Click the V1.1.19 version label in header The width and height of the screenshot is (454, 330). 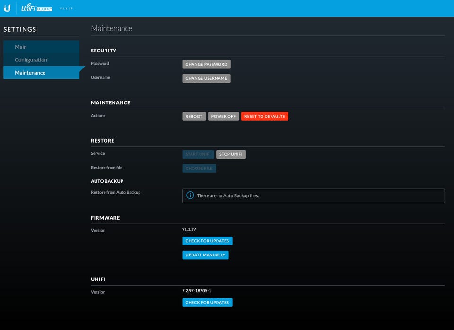[66, 8]
